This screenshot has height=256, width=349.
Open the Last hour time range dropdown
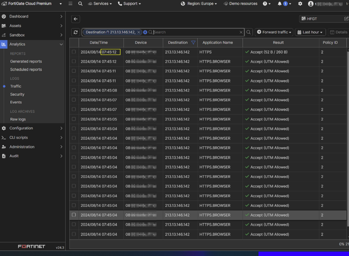311,32
